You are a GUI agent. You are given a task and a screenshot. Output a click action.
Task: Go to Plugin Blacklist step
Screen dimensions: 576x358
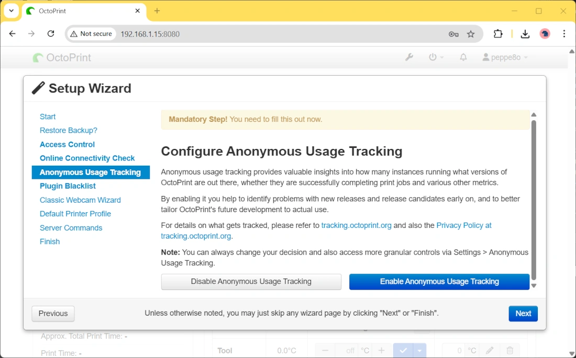68,186
